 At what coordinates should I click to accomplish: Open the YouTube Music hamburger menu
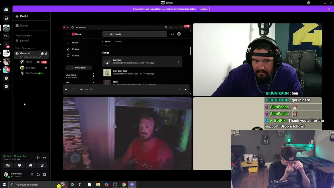(67, 34)
